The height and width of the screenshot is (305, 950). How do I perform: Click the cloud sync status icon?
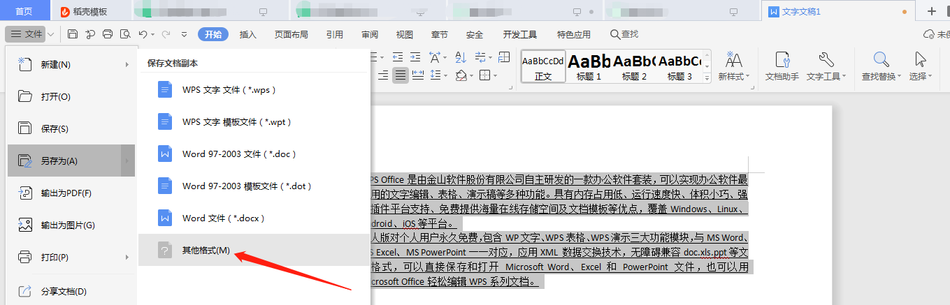pyautogui.click(x=929, y=34)
